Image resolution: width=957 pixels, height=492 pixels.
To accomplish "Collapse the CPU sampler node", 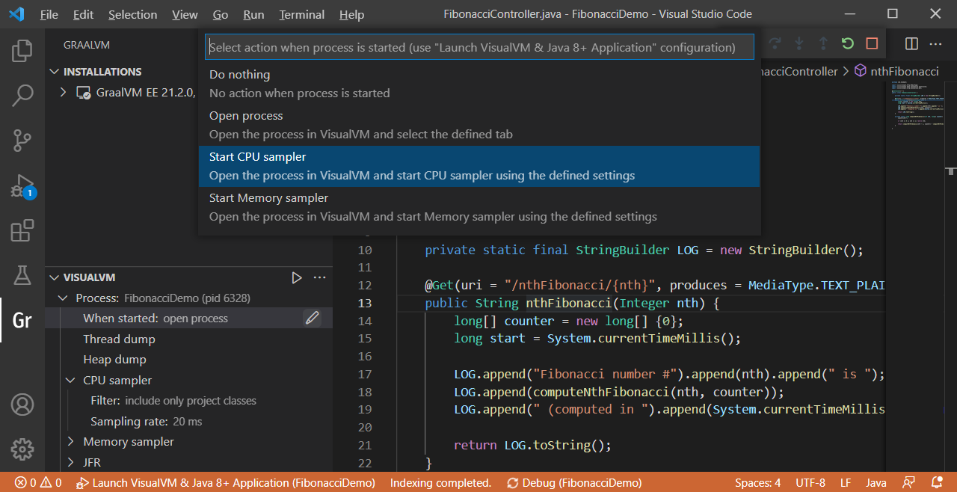I will point(71,381).
